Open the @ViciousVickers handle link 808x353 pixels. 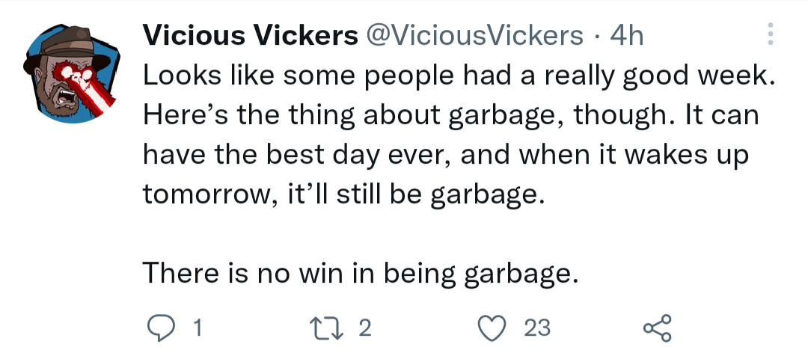[x=474, y=35]
